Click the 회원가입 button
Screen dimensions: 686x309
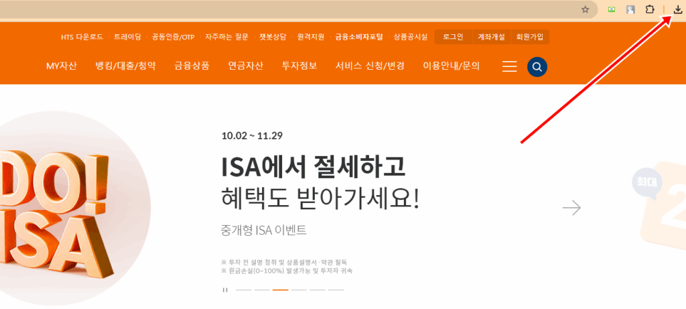[x=530, y=37]
